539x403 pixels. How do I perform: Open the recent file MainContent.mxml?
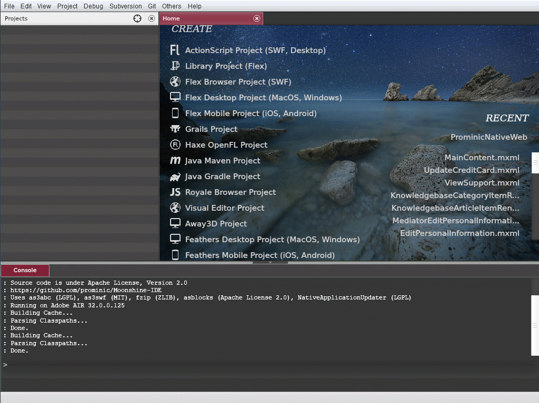[x=482, y=157]
